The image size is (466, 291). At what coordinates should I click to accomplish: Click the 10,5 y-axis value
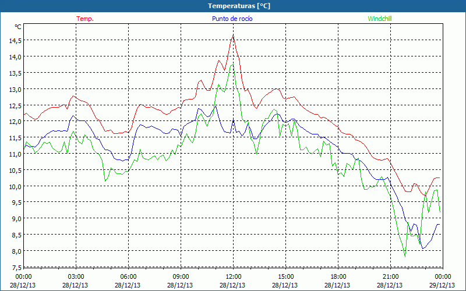point(15,171)
